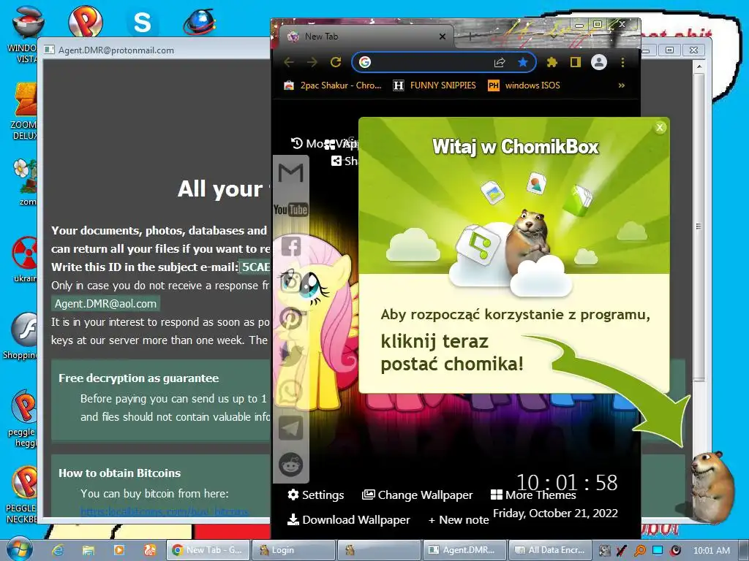The height and width of the screenshot is (561, 749).
Task: Expand the hidden bookmarks chevron
Action: (x=622, y=85)
